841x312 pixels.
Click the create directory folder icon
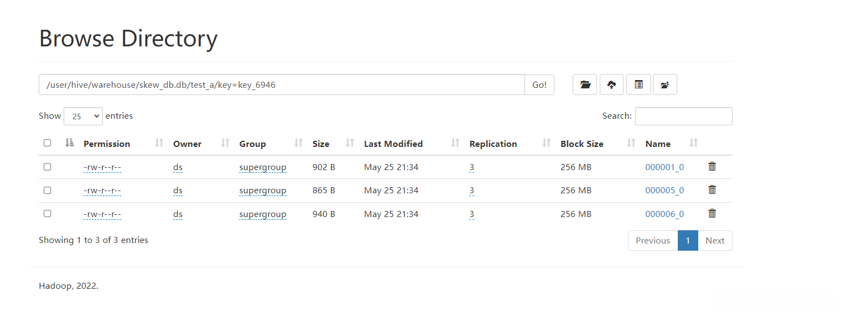[585, 84]
